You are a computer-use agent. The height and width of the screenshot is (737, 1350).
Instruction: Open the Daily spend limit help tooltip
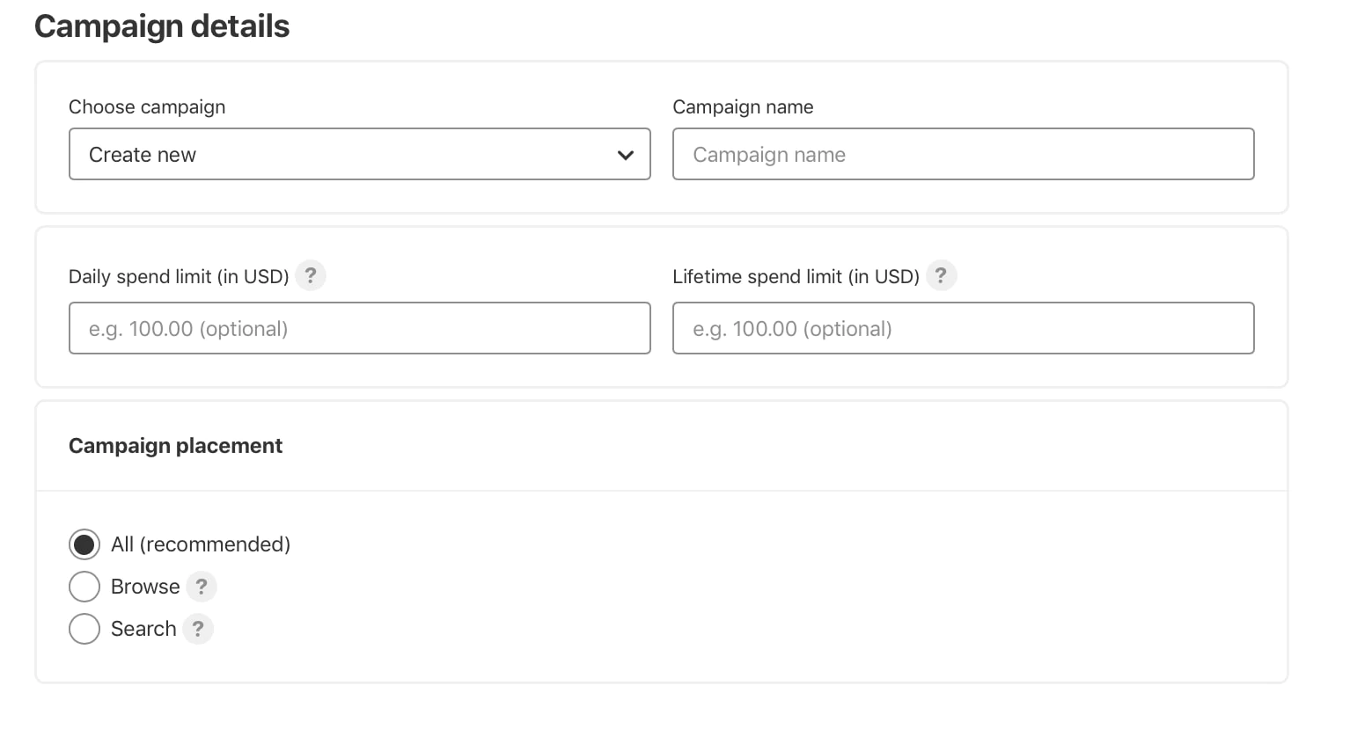point(311,276)
